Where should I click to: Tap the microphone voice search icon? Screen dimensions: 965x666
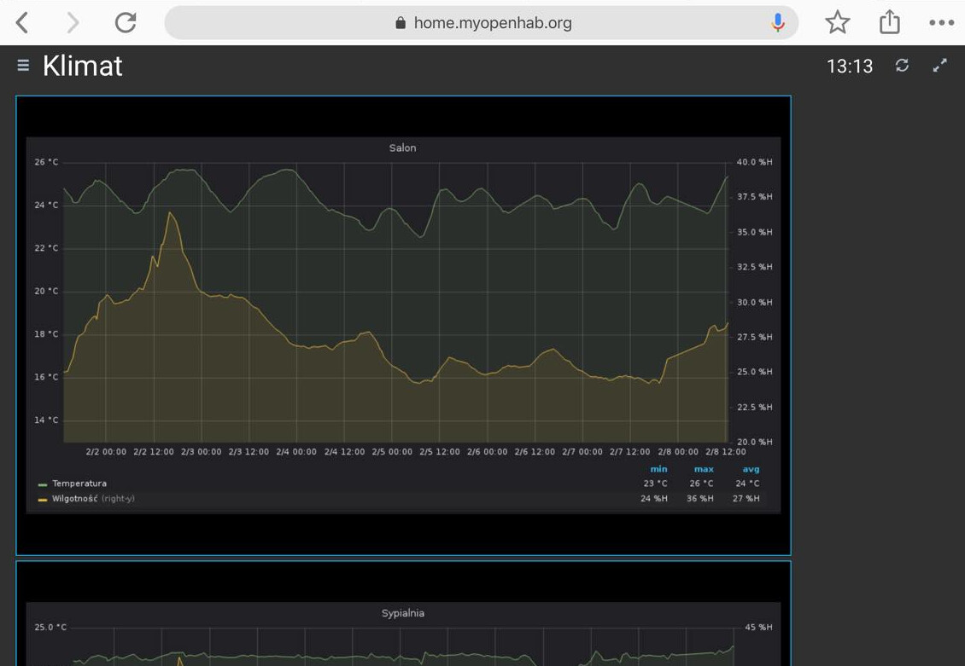point(777,23)
